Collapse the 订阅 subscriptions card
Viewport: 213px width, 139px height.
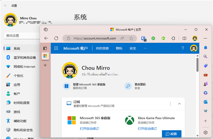[x=179, y=104]
